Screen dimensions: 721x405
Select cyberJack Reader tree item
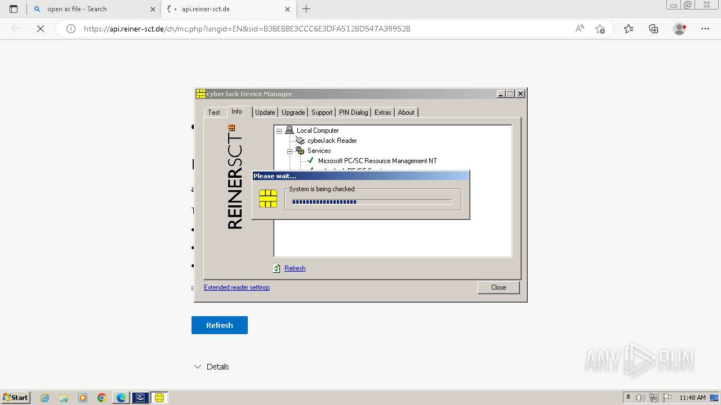pos(332,141)
